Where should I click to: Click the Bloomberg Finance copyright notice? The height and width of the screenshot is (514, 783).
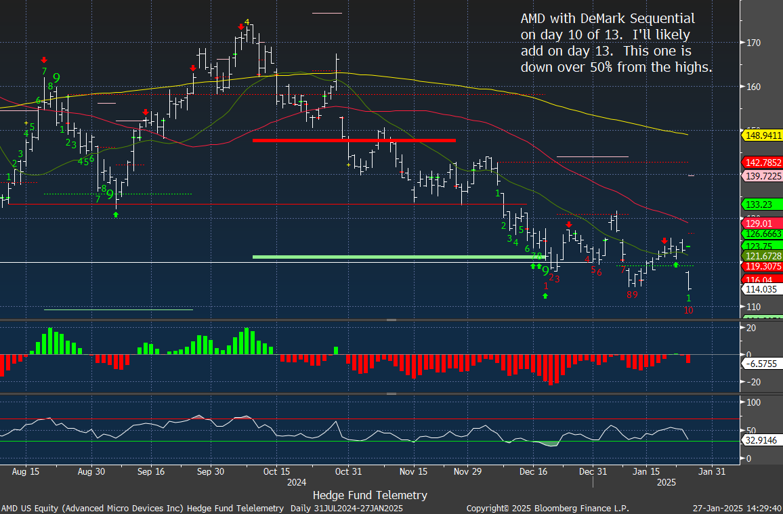click(x=548, y=509)
